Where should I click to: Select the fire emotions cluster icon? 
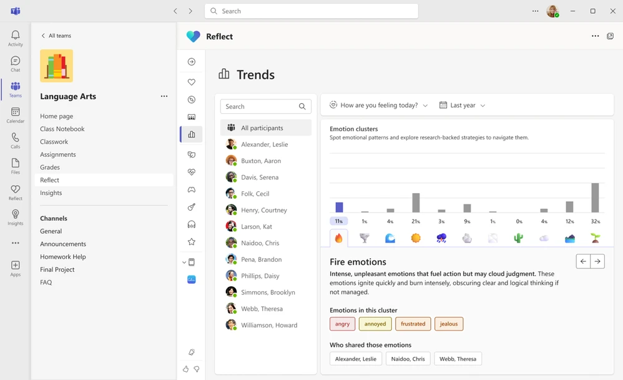339,237
